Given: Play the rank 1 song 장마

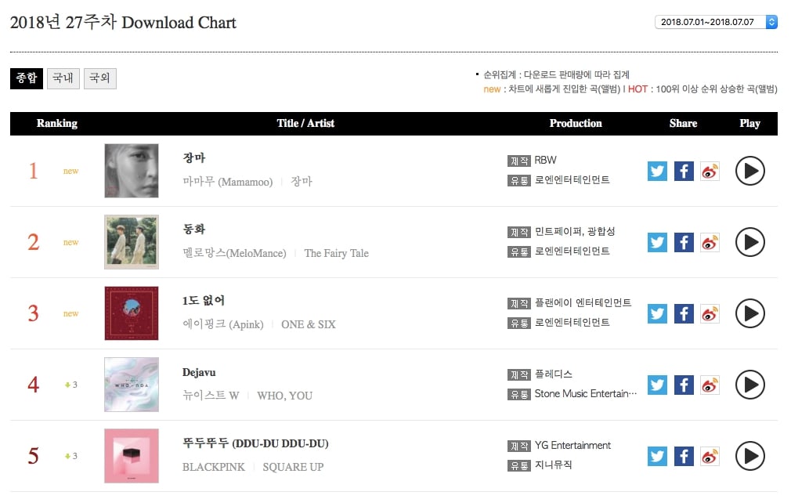Looking at the screenshot, I should point(749,171).
